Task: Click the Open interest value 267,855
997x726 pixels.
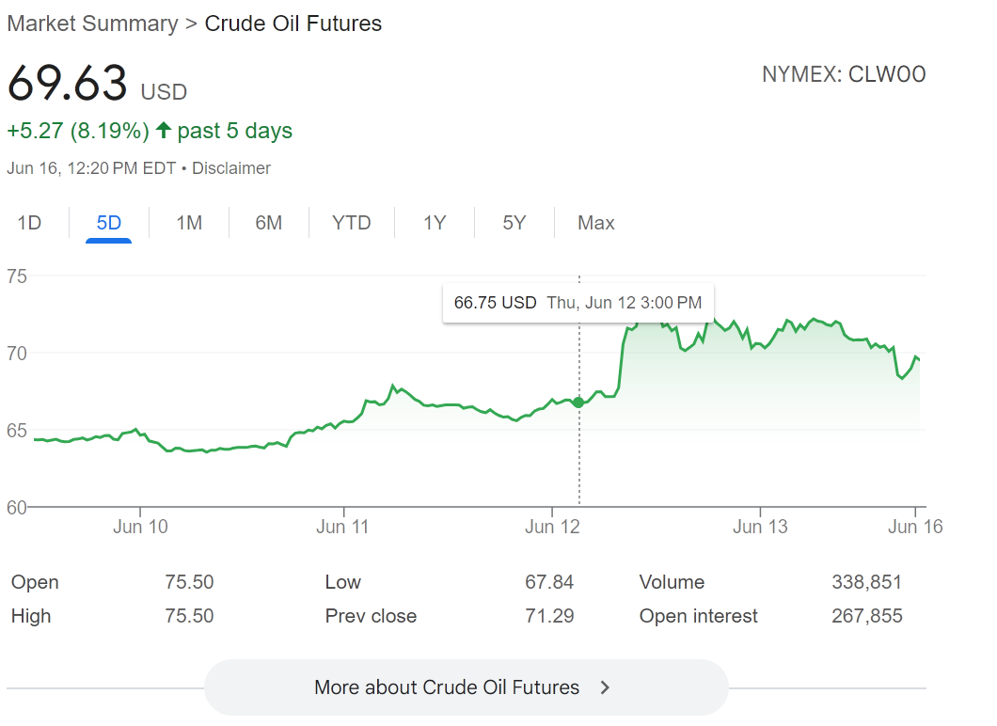Action: 866,615
